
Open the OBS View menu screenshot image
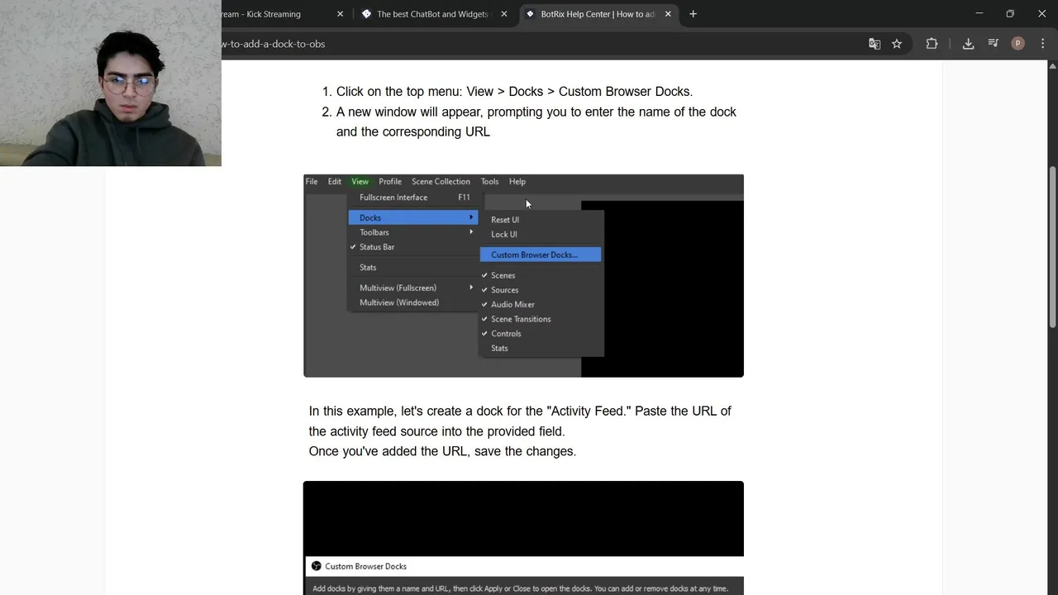coord(523,276)
